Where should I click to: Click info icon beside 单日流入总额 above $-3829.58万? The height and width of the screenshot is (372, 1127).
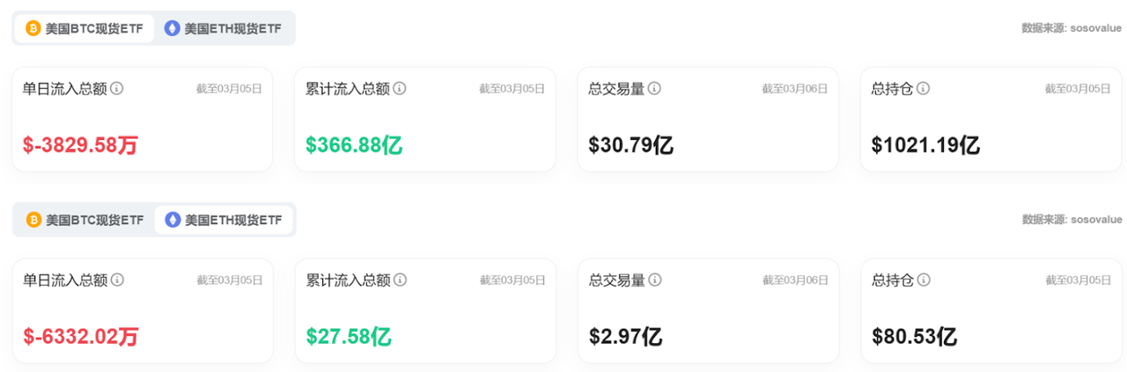[116, 89]
